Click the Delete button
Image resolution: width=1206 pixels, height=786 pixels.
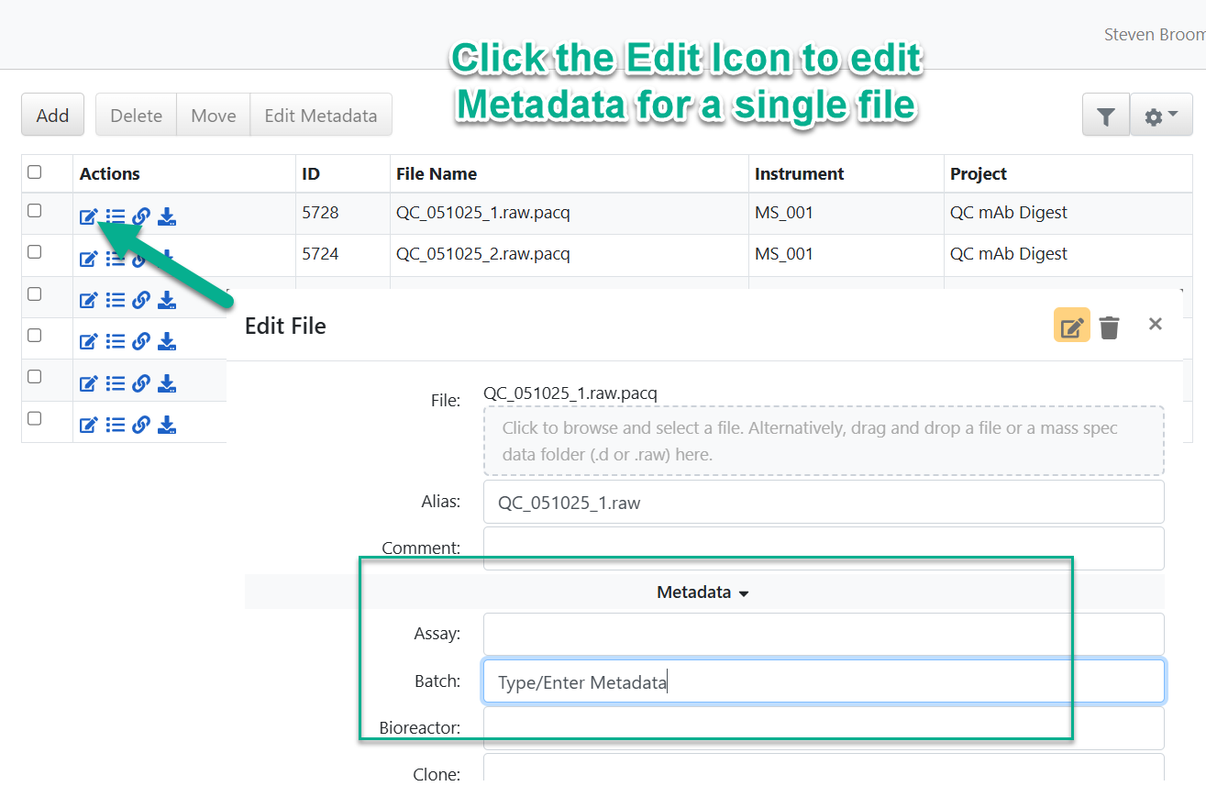click(x=137, y=116)
